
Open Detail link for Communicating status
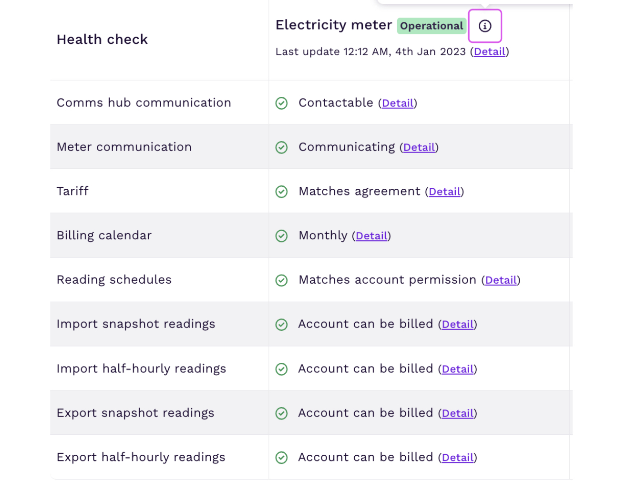pos(419,147)
